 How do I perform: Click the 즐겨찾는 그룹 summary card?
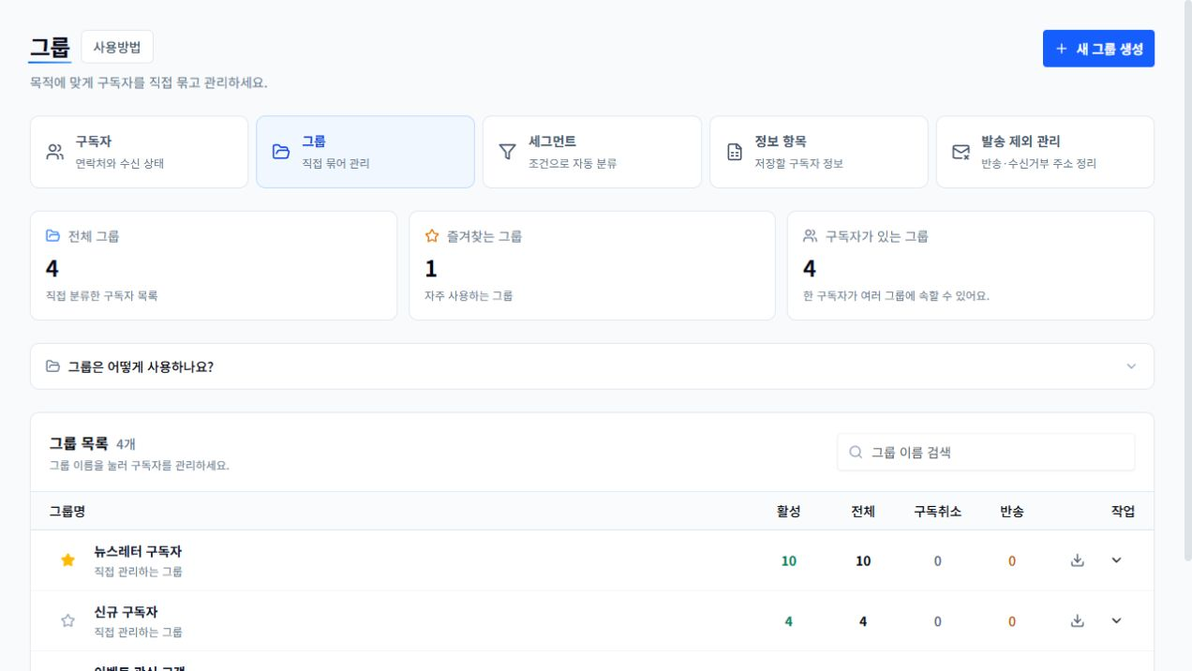[x=592, y=265]
